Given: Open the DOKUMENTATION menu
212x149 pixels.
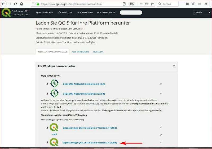Looking at the screenshot, I should point(106,12).
